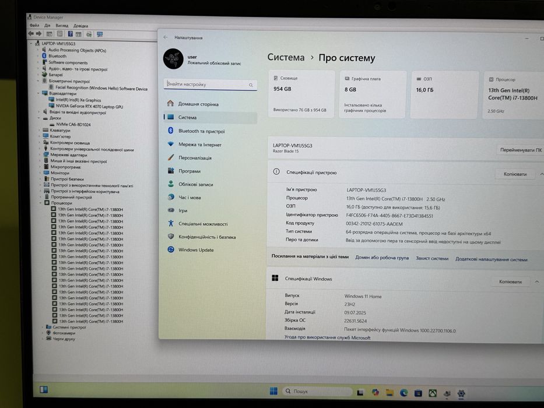The width and height of the screenshot is (544, 408).
Task: Click the Bluetooth node in Device Manager tree
Action: pyautogui.click(x=57, y=56)
